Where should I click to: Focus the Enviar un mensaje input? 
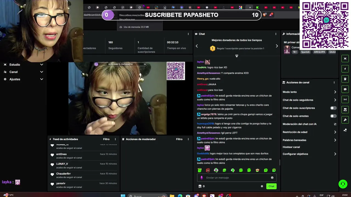pyautogui.click(x=237, y=178)
